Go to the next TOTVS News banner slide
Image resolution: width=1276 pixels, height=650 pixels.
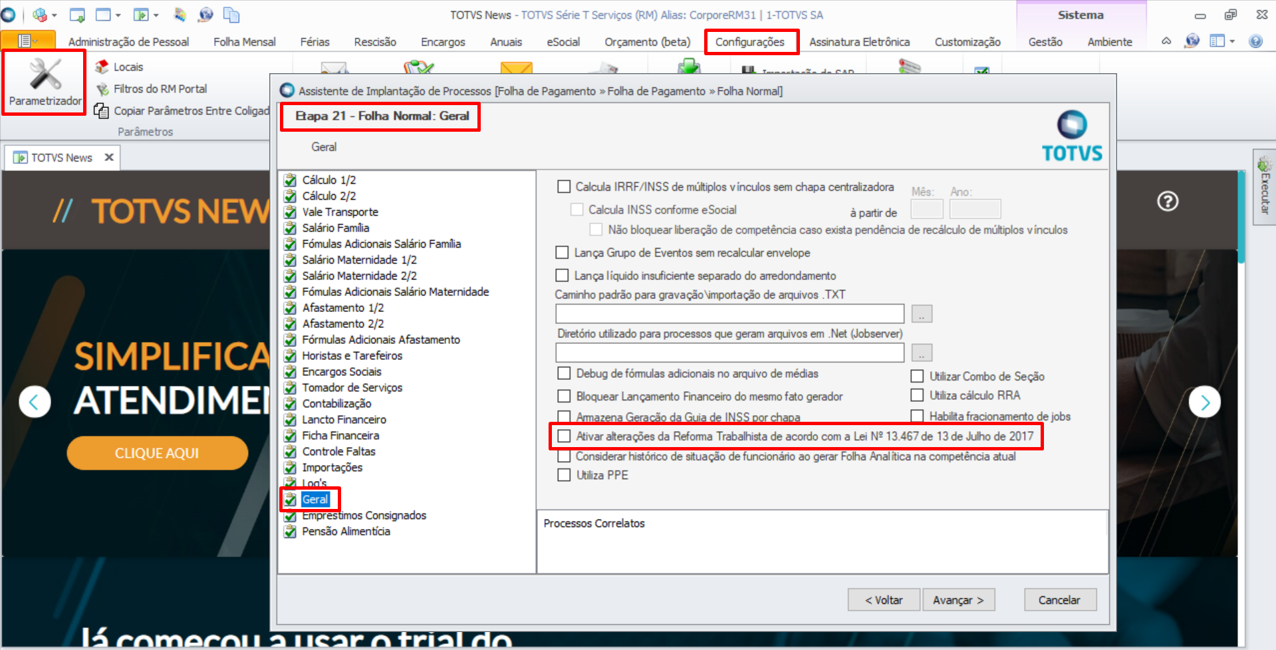(1204, 402)
